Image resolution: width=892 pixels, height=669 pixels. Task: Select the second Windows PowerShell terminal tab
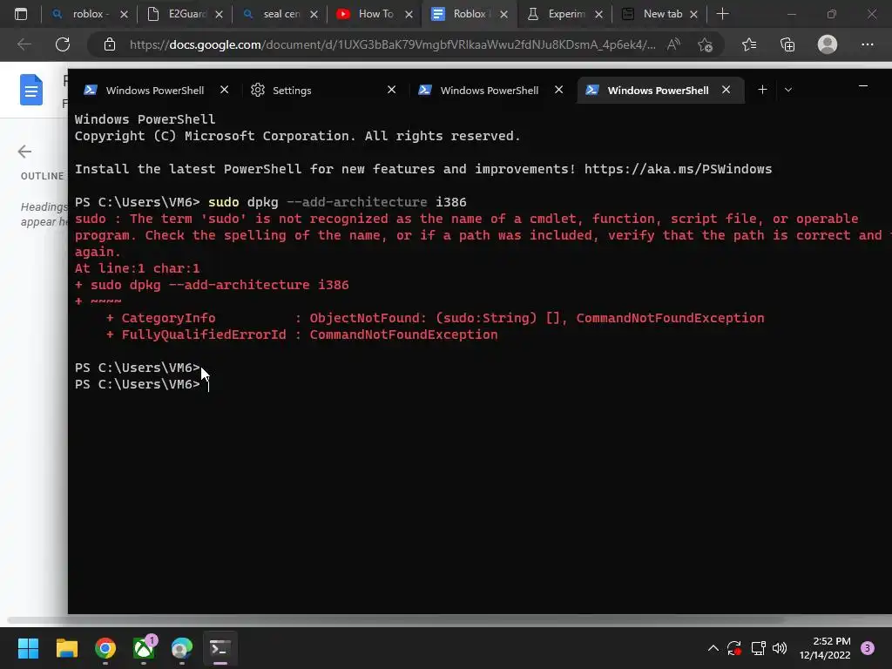tap(490, 90)
